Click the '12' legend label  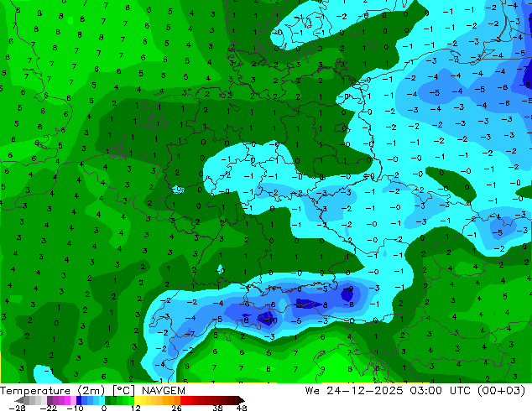coord(136,408)
